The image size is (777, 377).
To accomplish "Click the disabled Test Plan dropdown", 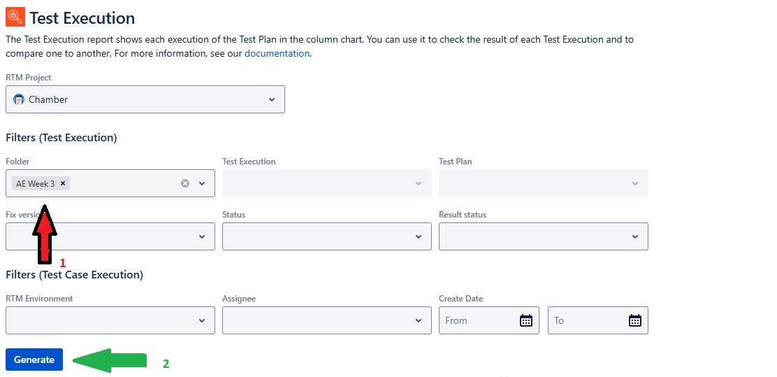I will point(543,183).
